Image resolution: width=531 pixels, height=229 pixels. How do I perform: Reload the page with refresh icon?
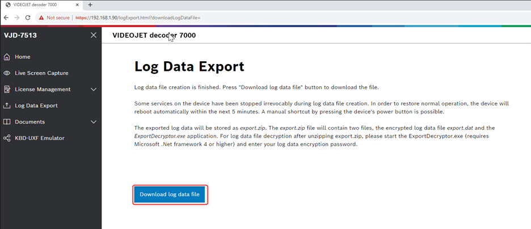click(x=28, y=18)
